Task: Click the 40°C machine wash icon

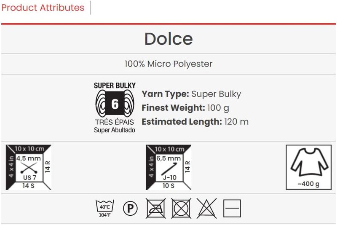Action: tap(104, 208)
